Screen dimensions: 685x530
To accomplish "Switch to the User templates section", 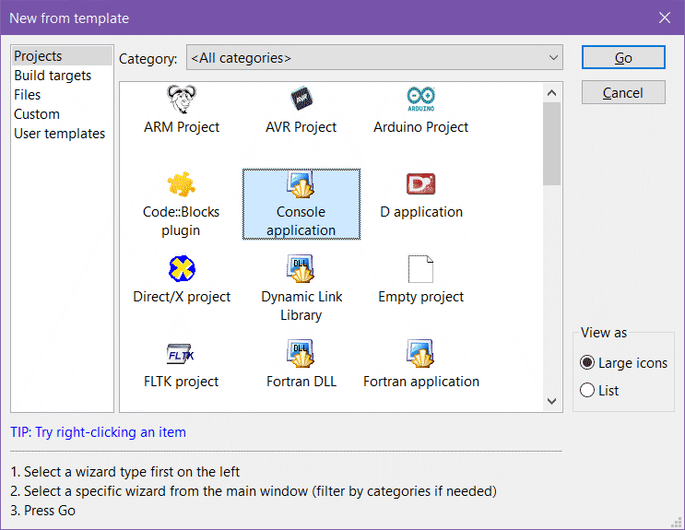I will coord(59,134).
